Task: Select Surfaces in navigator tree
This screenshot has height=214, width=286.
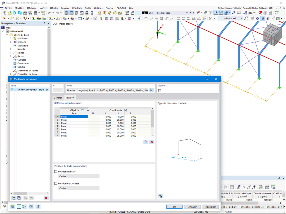Action: 22,60
